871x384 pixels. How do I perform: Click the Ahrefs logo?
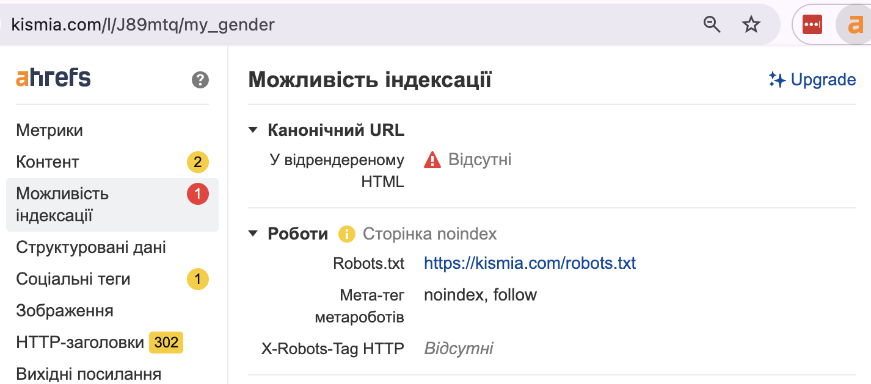click(x=53, y=78)
